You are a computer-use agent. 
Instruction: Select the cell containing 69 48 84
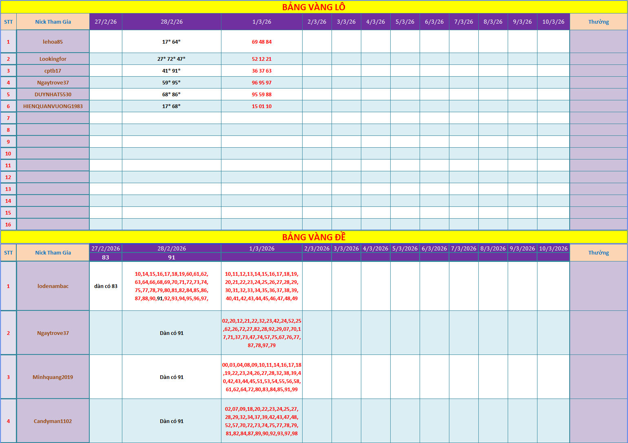(261, 42)
